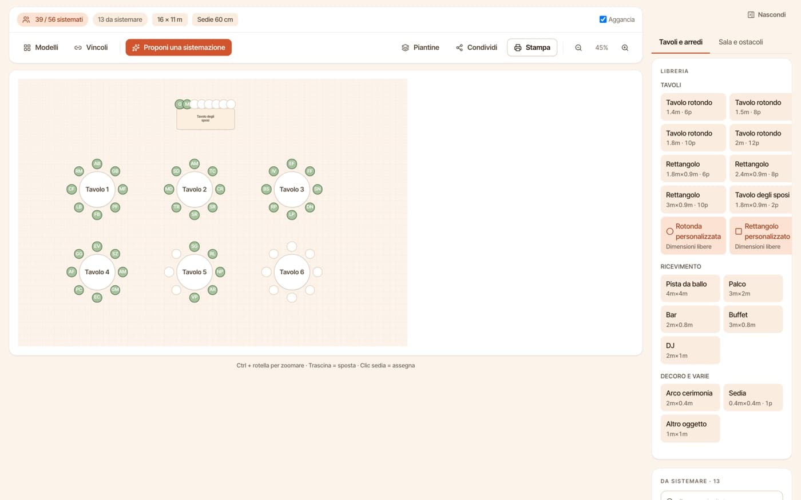Add a Tavolo rotondo 2m 12p

(762, 138)
